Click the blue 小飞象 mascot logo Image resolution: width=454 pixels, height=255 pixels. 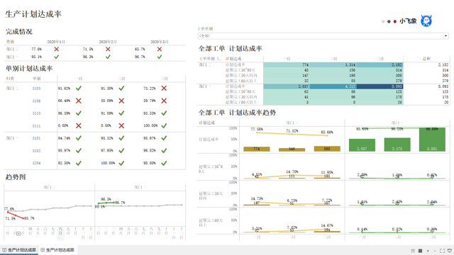[x=426, y=21]
